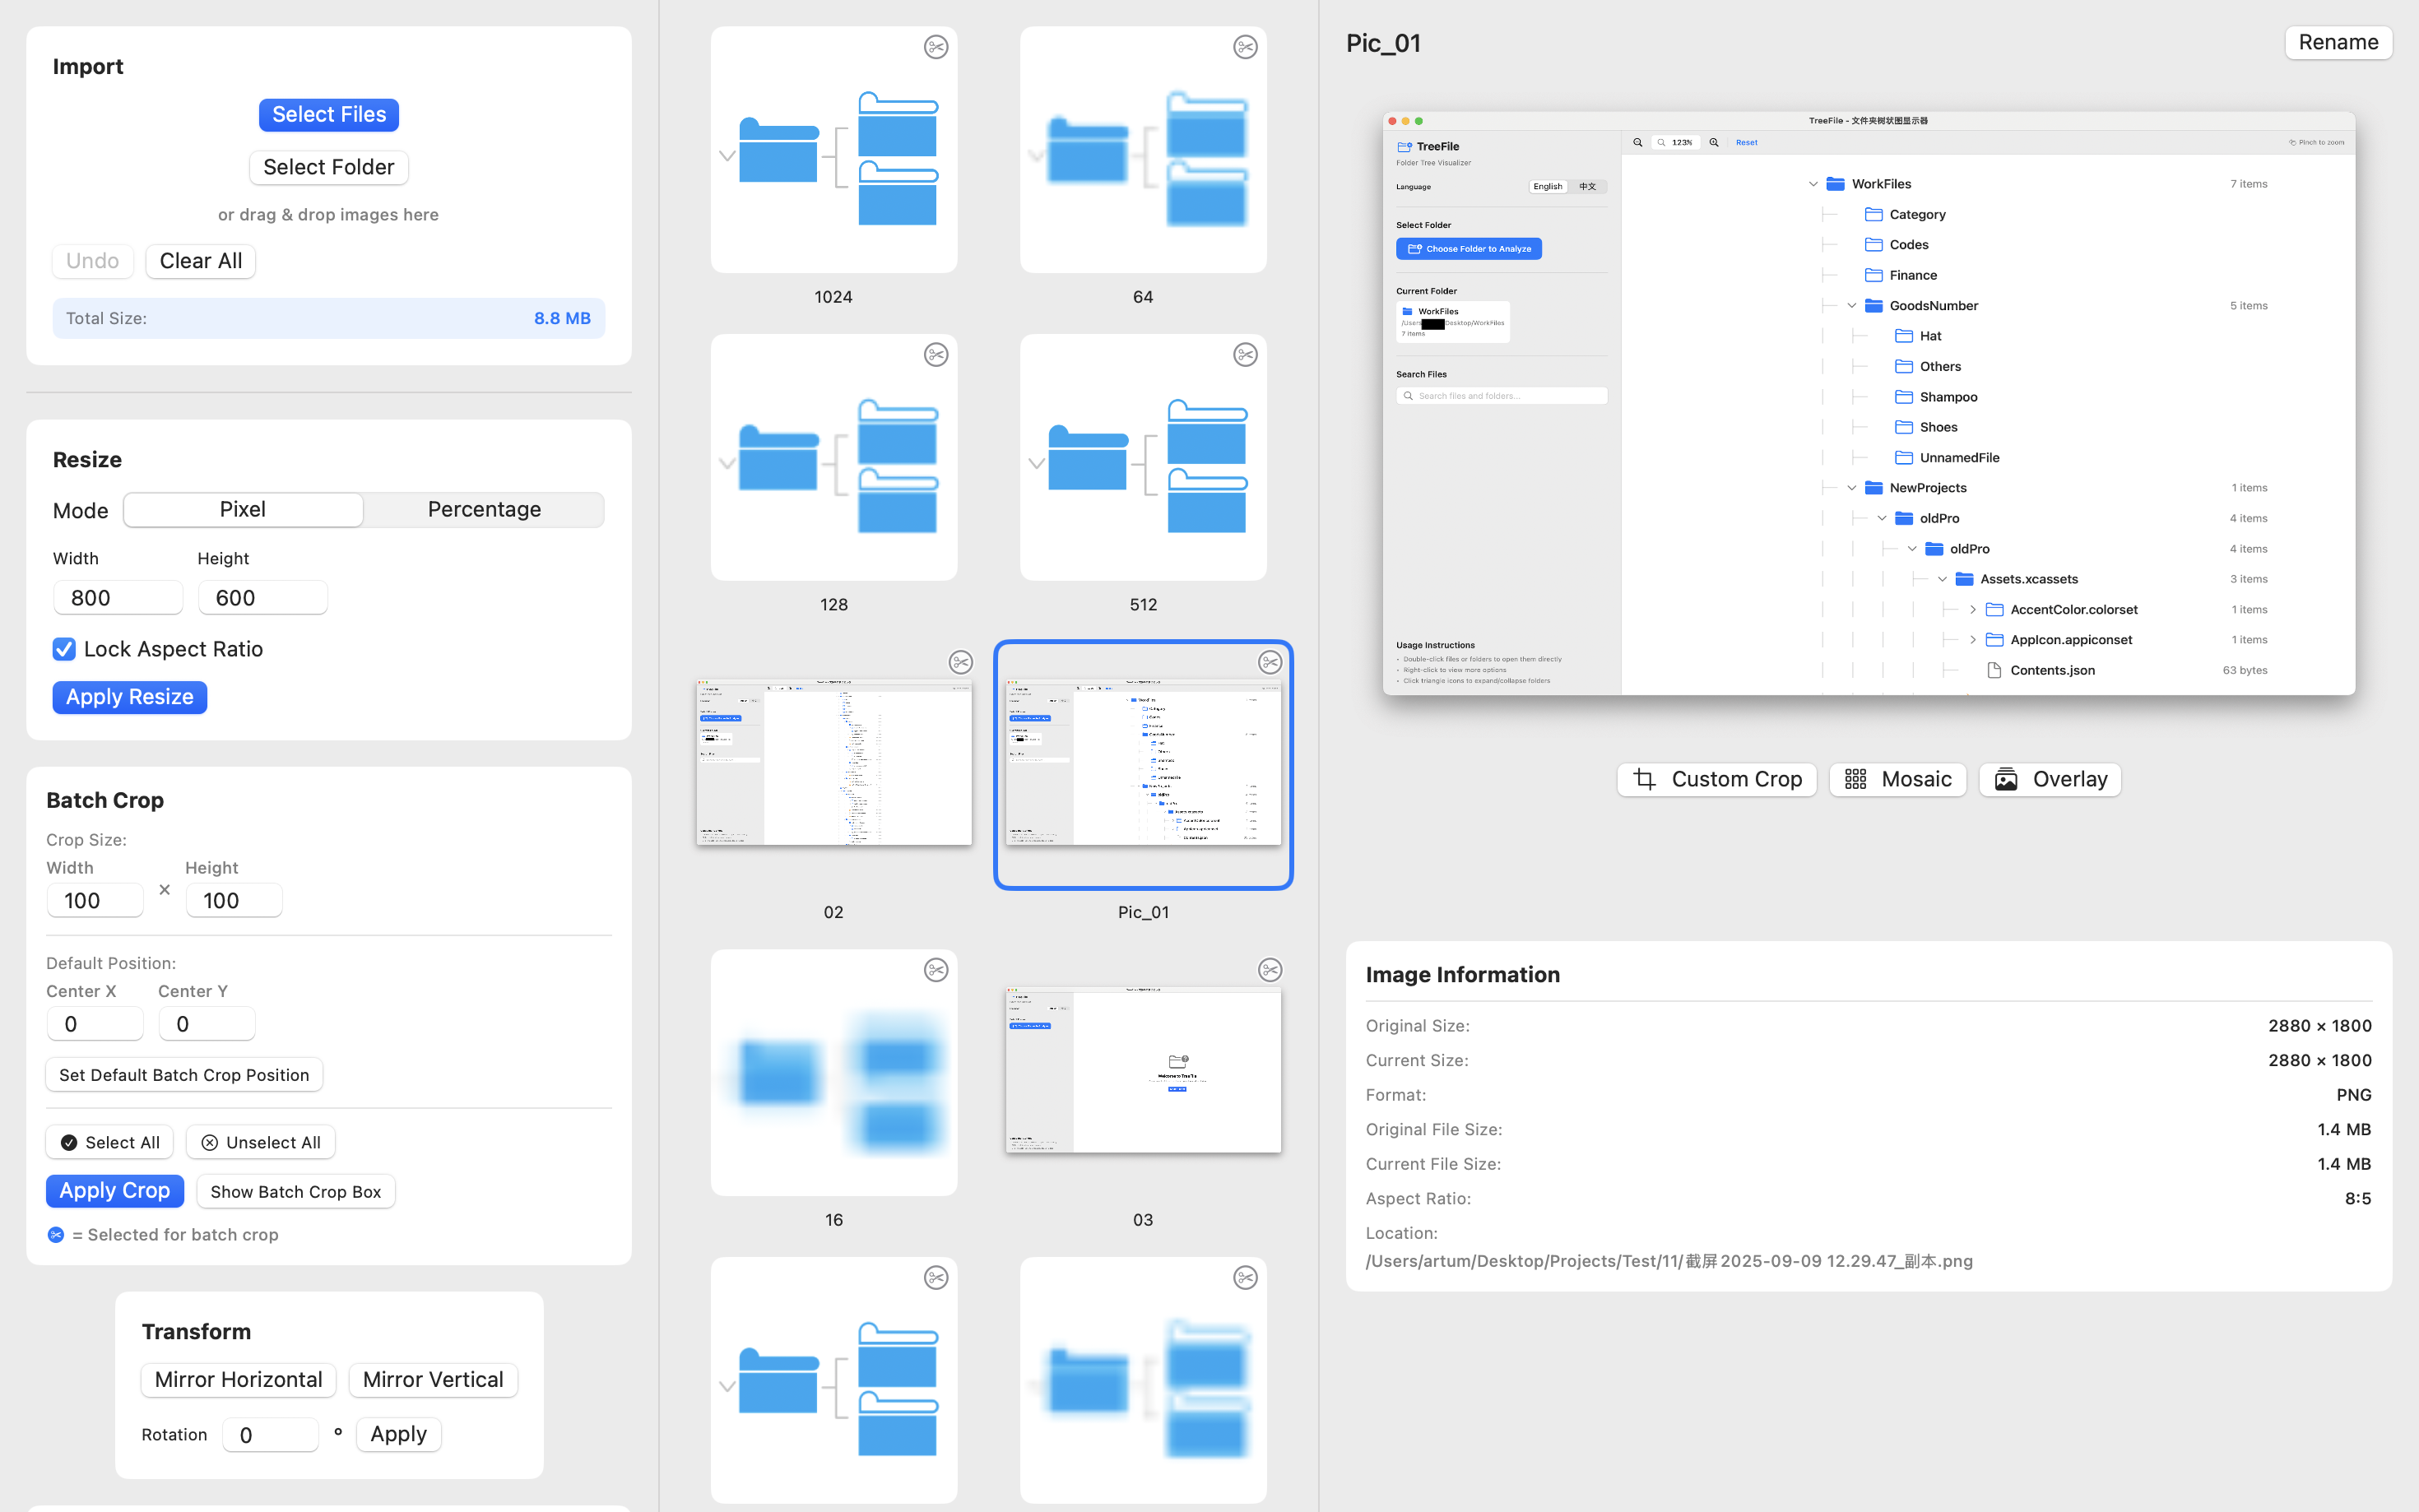Click Unselect All for batch crop
This screenshot has height=1512, width=2419.
(x=260, y=1142)
